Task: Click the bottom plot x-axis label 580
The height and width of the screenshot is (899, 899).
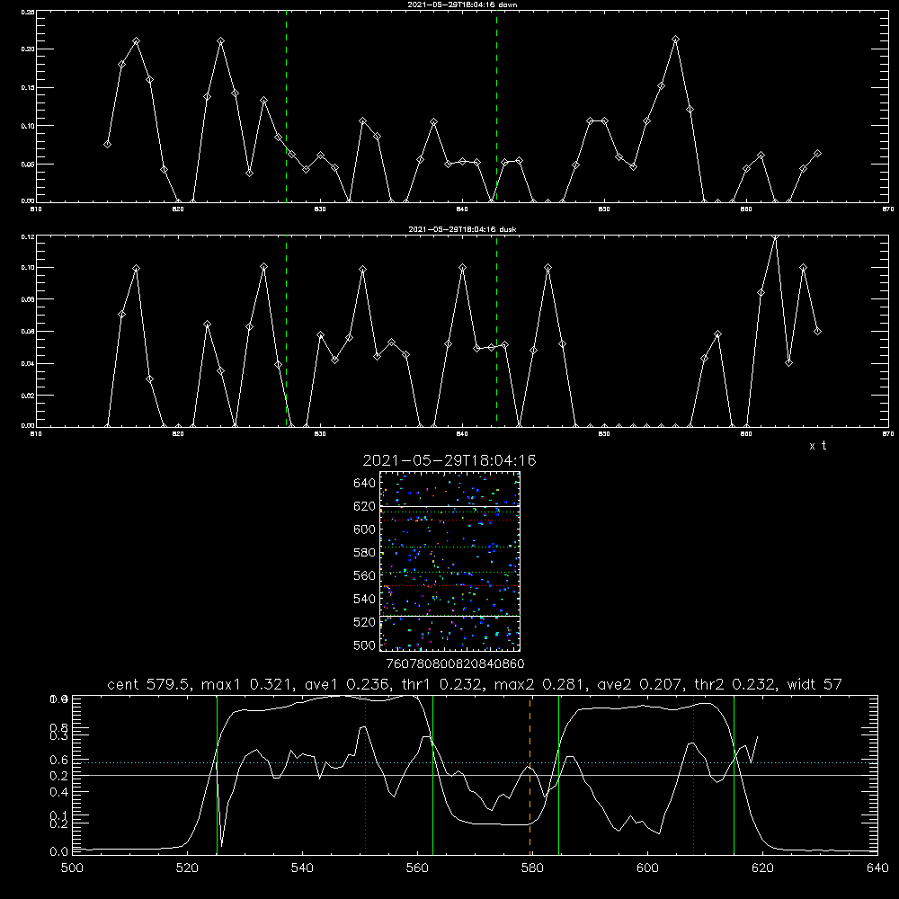Action: pyautogui.click(x=532, y=868)
